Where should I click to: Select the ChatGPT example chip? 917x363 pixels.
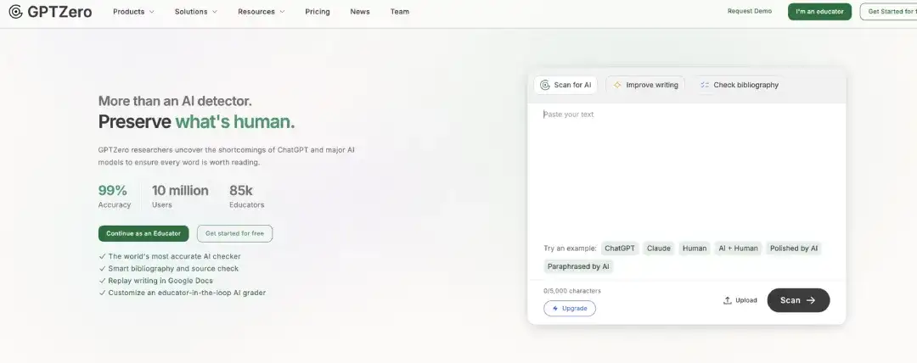[x=620, y=249]
